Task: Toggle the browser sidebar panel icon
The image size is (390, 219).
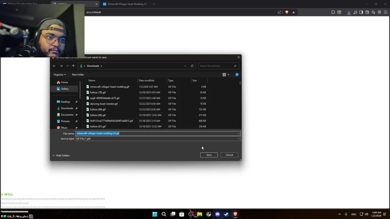Action: tap(361, 12)
